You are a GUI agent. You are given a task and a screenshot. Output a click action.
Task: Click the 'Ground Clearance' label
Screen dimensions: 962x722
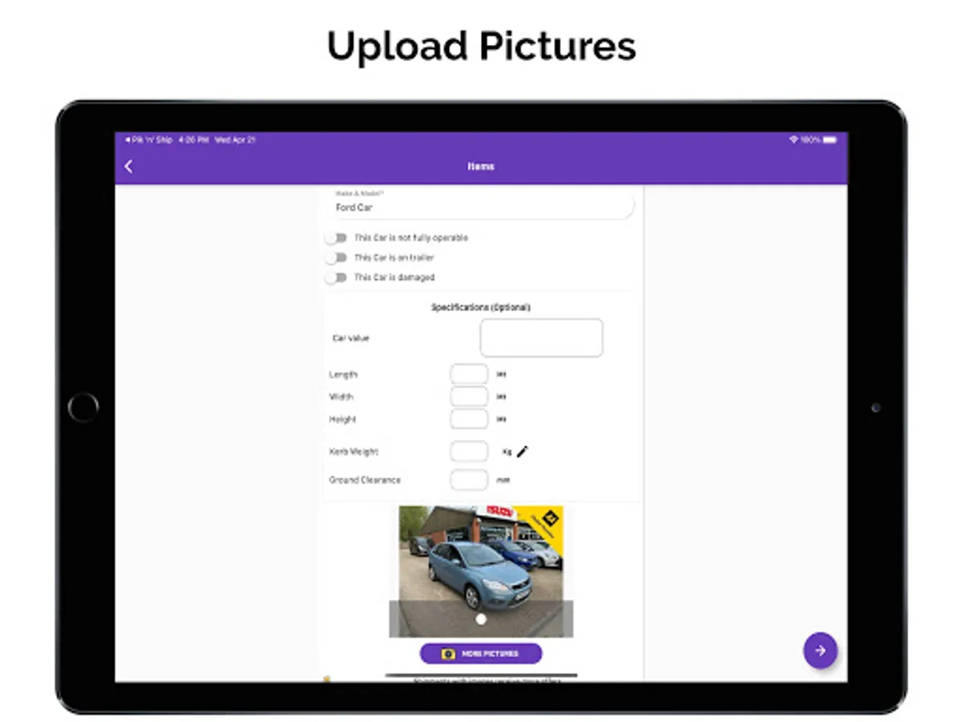coord(365,480)
